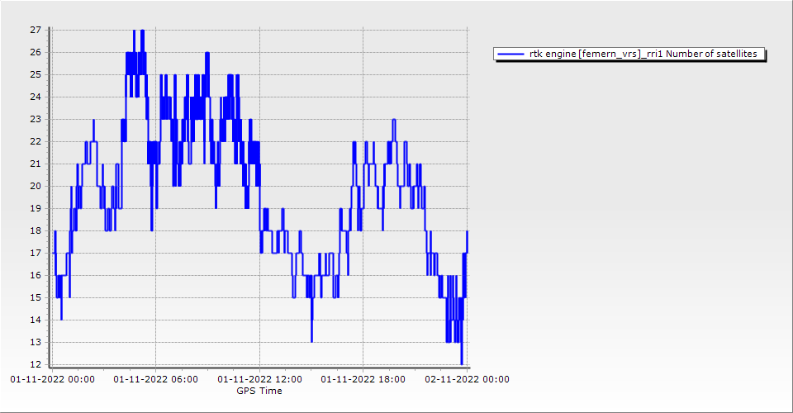Screen dimensions: 793x413
Task: Click the y-axis tick label 24
Action: click(36, 97)
